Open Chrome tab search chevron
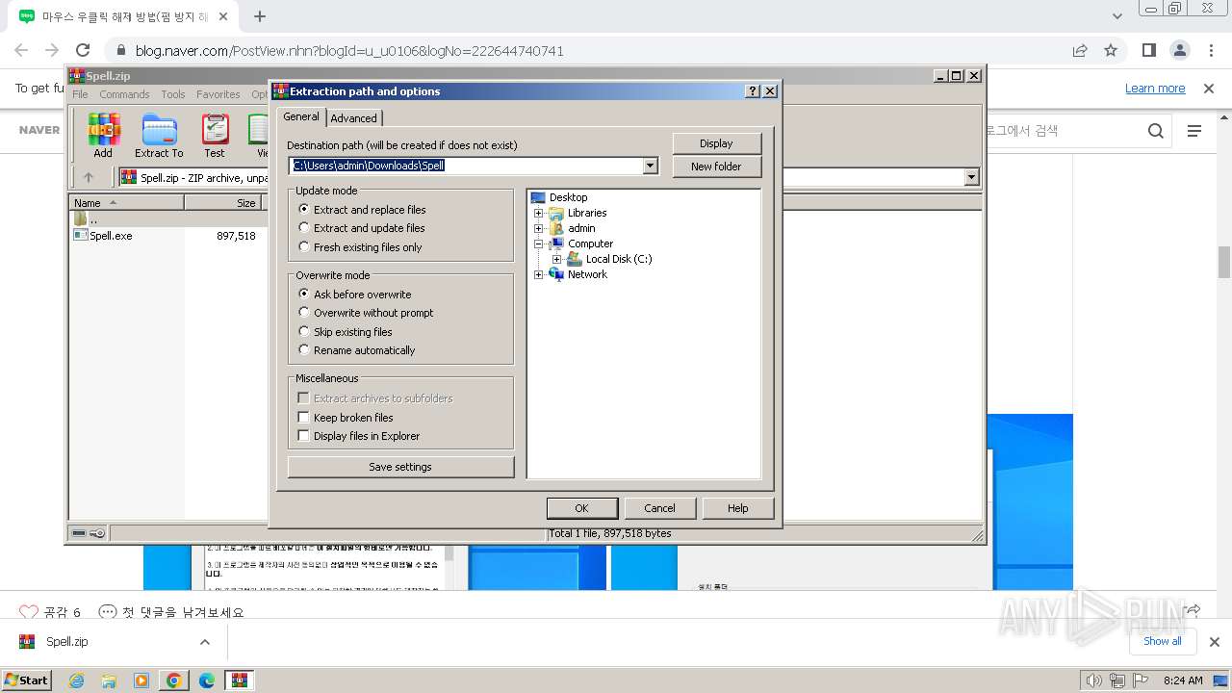 click(x=1116, y=16)
